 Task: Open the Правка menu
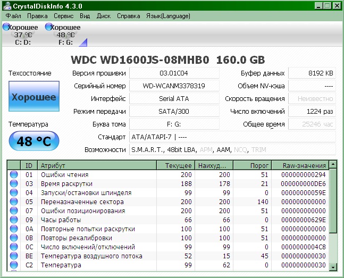point(37,16)
